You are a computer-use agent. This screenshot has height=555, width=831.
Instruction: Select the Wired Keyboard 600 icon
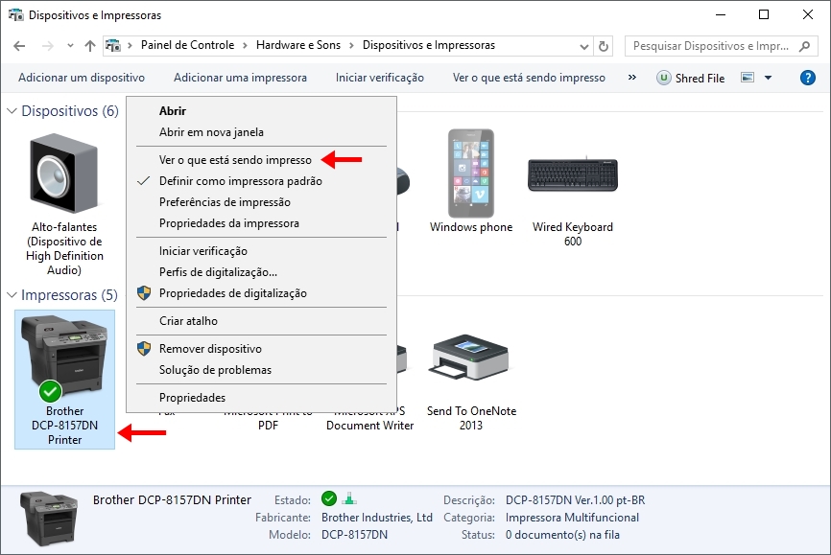point(573,174)
